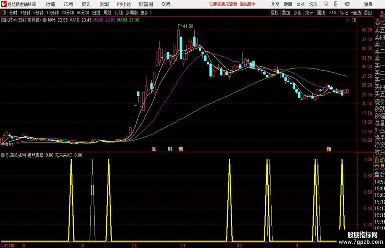
Task: Toggle the left panel icon beside 分时
Action: click(x=4, y=13)
